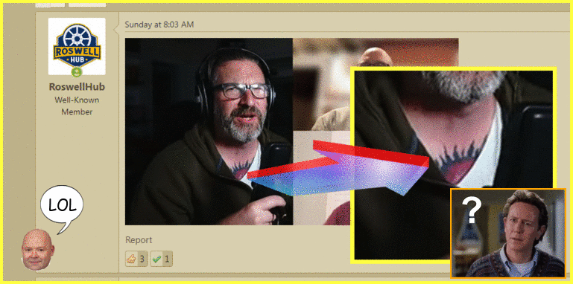Click the reaction count 1
Viewport: 573px width, 284px height.
tap(167, 259)
